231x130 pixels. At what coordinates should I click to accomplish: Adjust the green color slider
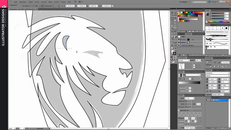218,16
